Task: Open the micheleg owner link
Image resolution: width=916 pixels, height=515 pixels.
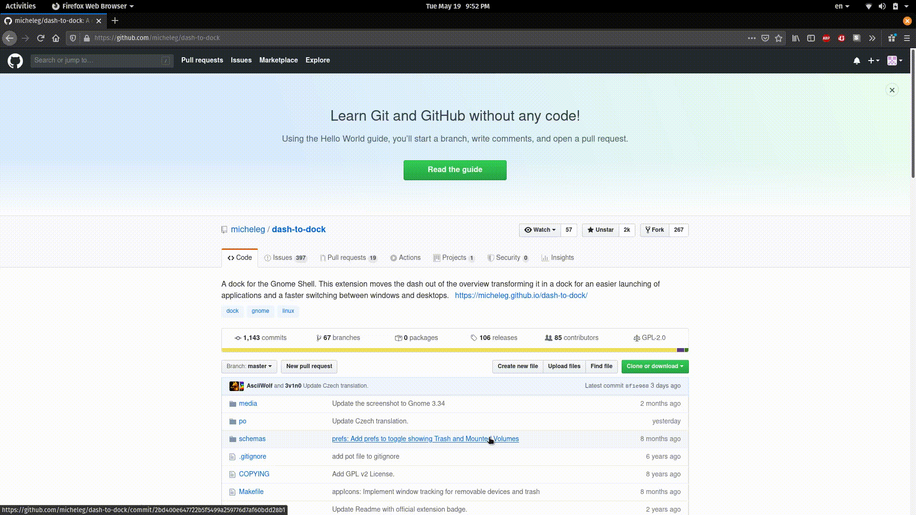Action: [248, 229]
